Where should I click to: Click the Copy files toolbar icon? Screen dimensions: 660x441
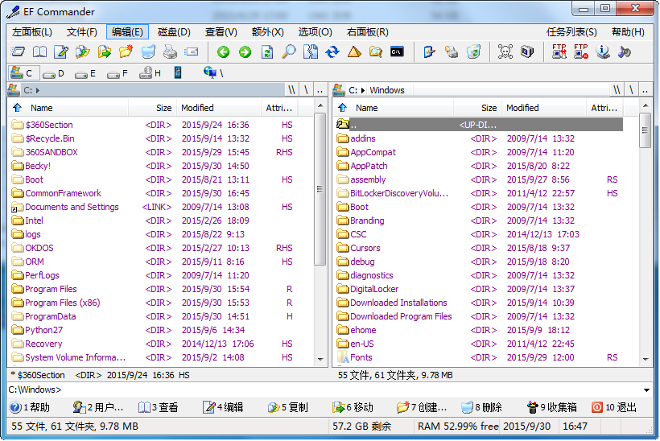click(83, 52)
